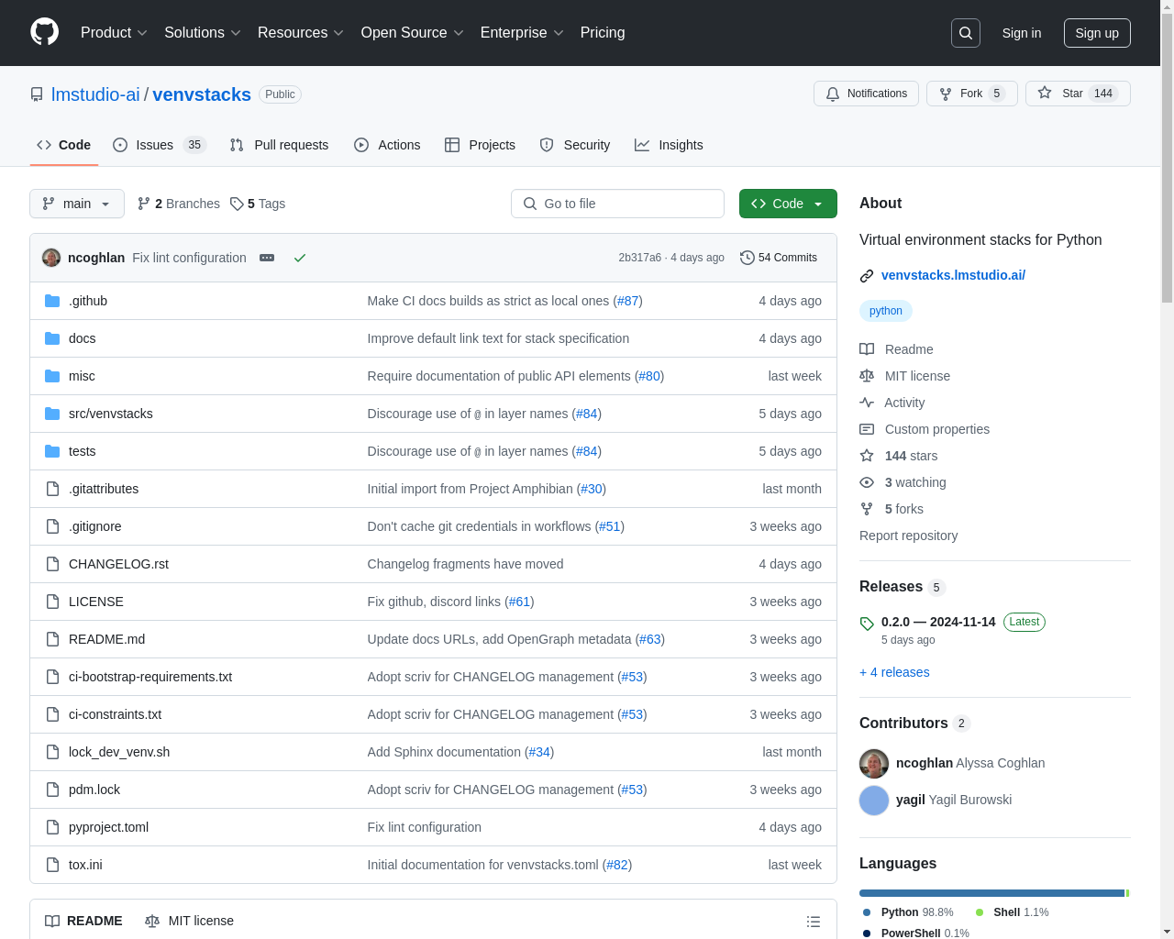Screen dimensions: 1174x939
Task: Open the pyproject.toml file
Action: coord(108,827)
